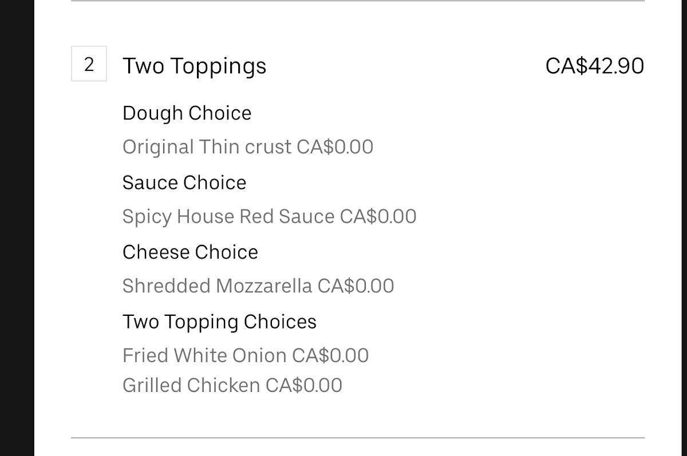Select the Cheese Choice heading

point(190,252)
